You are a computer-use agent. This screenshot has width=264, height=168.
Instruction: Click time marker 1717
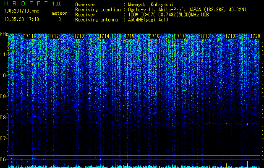pyautogui.click(x=180, y=36)
